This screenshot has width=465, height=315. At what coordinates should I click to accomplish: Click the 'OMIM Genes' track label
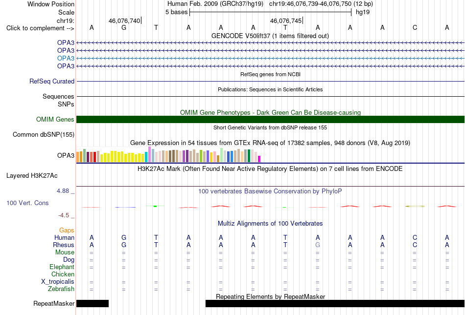(x=55, y=120)
